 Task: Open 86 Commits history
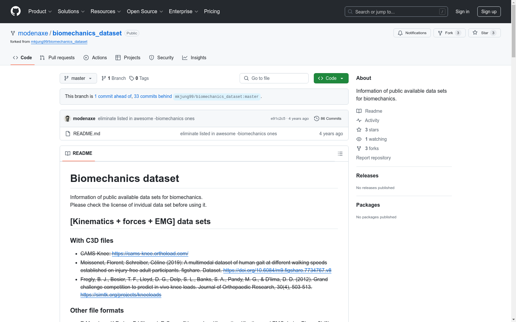pyautogui.click(x=328, y=118)
